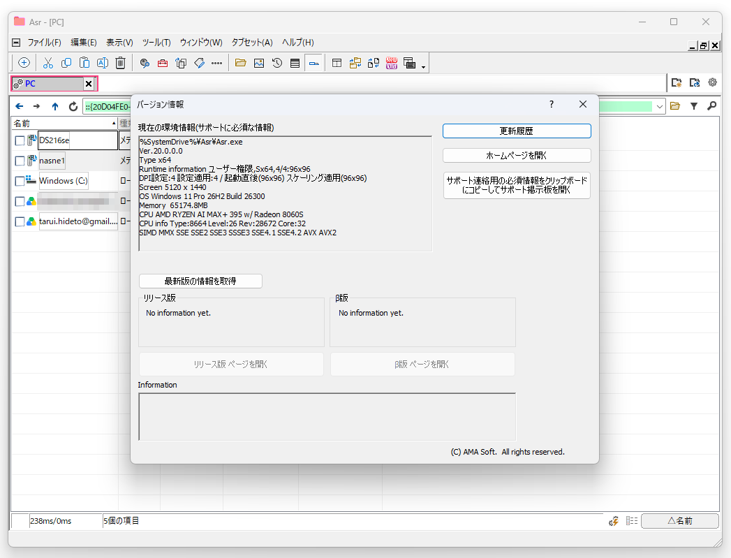Click the search magnifier icon
This screenshot has width=731, height=558.
click(711, 106)
